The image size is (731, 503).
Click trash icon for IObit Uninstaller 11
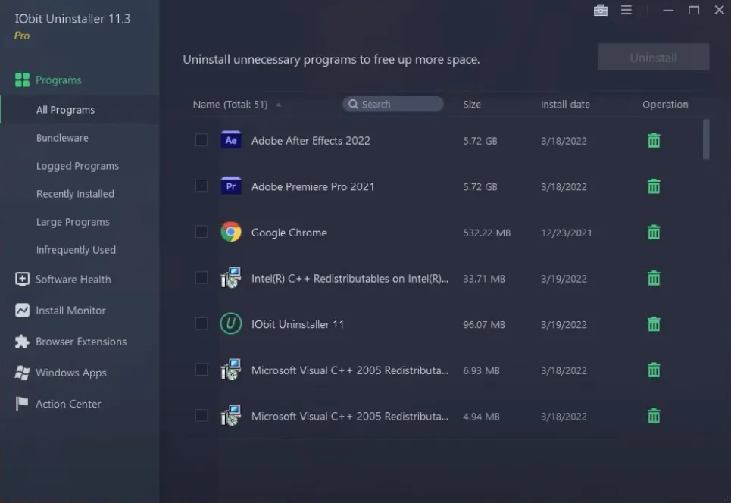pyautogui.click(x=654, y=324)
